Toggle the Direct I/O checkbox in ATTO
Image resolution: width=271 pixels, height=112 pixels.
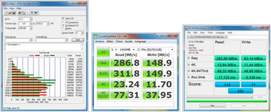(63, 18)
